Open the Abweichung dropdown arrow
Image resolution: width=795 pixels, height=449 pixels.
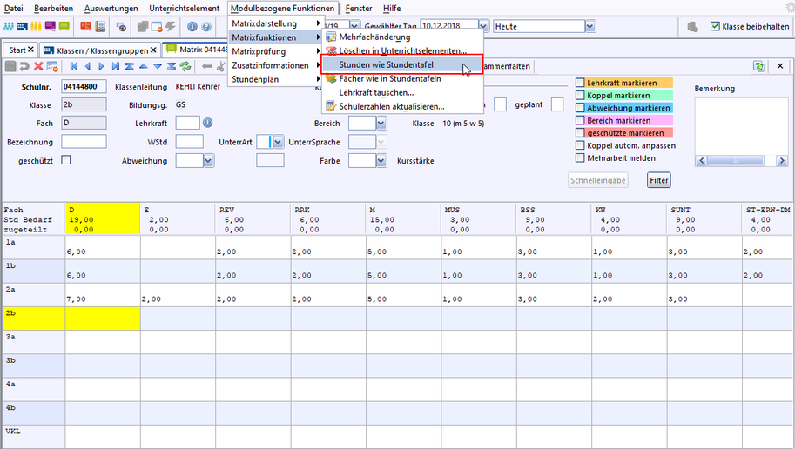(x=208, y=161)
